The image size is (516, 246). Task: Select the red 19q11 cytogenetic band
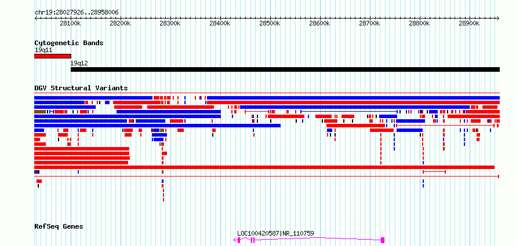coord(53,56)
